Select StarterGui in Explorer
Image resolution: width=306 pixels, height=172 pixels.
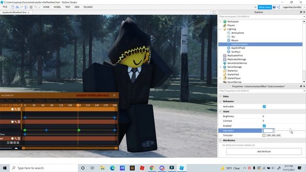click(x=232, y=71)
